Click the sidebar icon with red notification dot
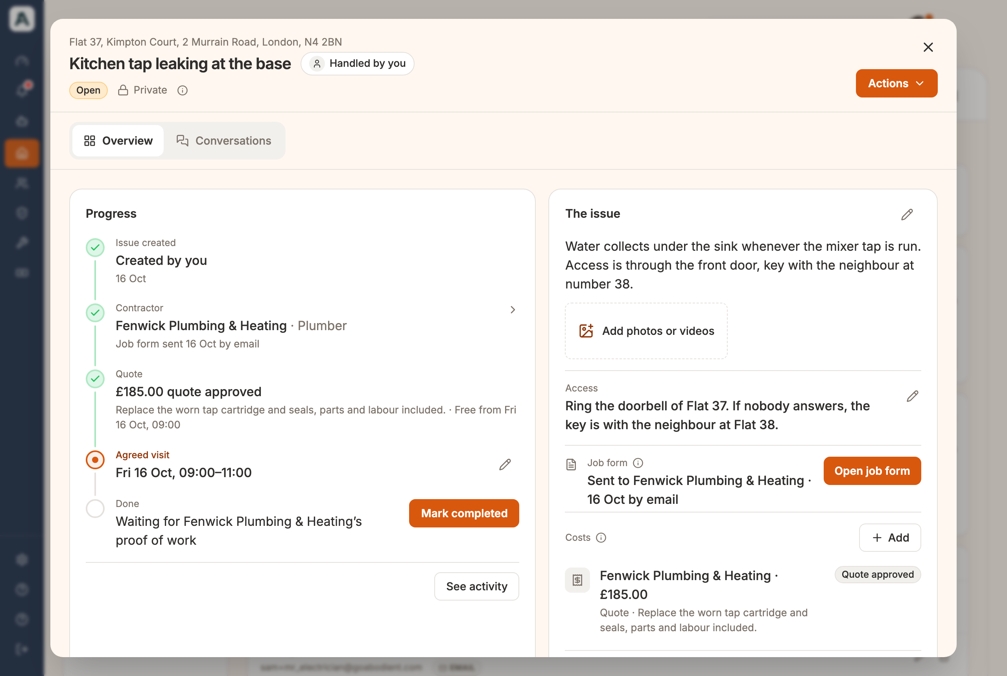 tap(22, 90)
